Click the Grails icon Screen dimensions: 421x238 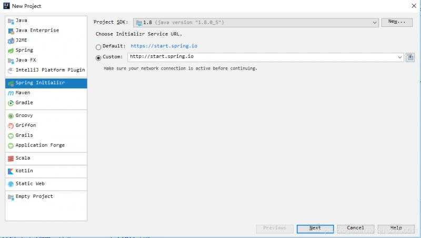pyautogui.click(x=11, y=136)
